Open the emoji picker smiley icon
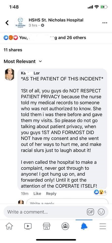 (x=102, y=212)
